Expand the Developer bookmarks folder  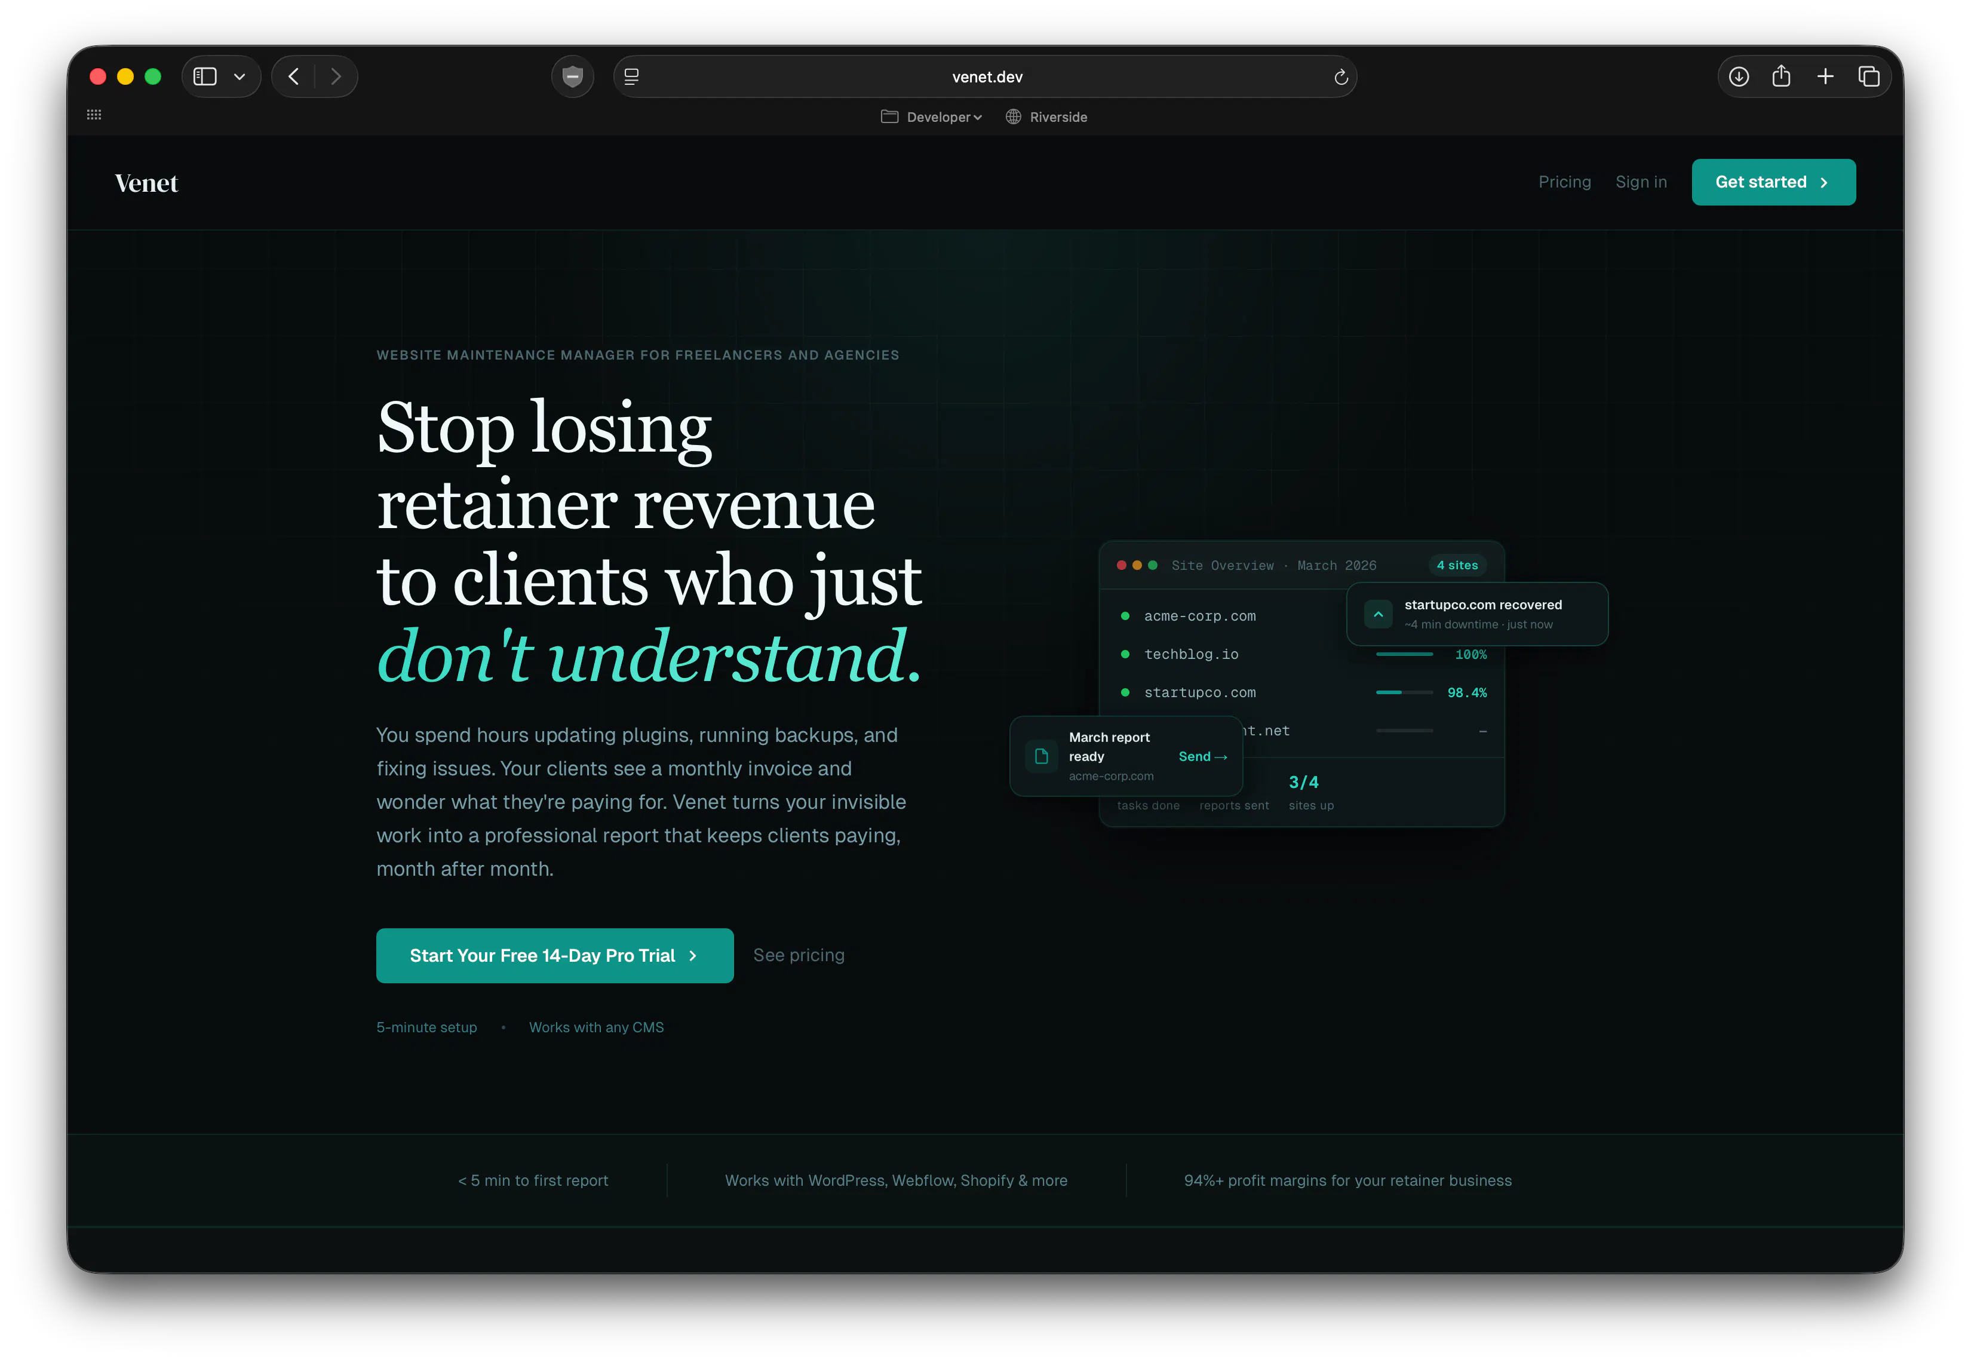coord(932,117)
